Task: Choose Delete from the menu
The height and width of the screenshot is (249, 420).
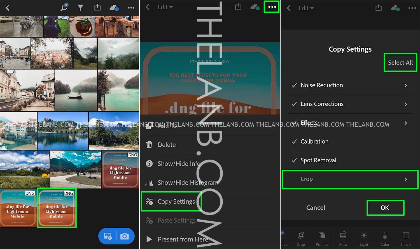Action: [x=167, y=145]
